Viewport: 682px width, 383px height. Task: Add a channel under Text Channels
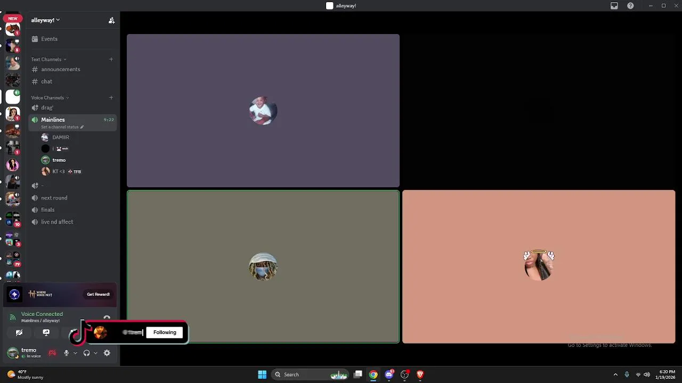tap(111, 59)
